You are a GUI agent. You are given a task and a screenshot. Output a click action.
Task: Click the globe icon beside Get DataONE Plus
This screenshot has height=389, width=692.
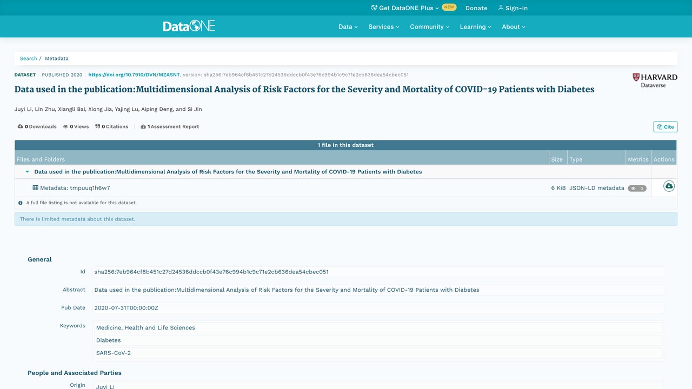click(374, 8)
